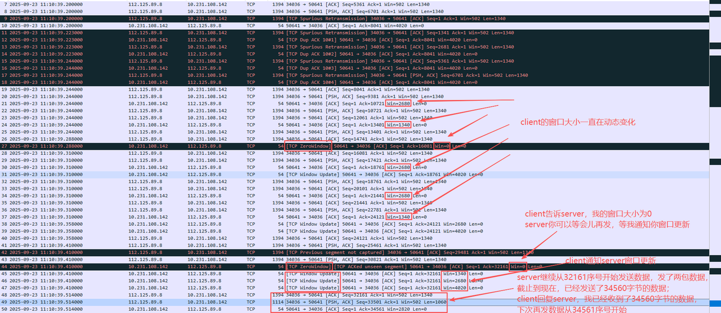This screenshot has height=313, width=721.
Task: Click packet 9 Spurious Retransmission row
Action: coord(360,19)
